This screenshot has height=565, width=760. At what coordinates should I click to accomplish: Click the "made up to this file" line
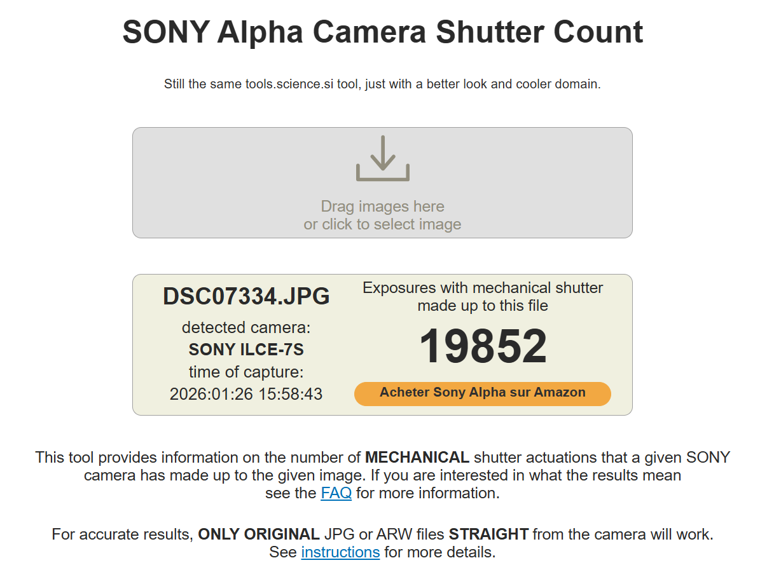coord(483,306)
